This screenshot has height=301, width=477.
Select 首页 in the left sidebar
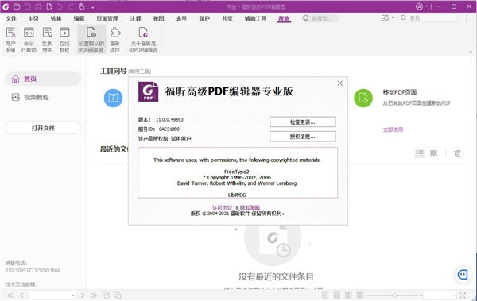tap(43, 79)
